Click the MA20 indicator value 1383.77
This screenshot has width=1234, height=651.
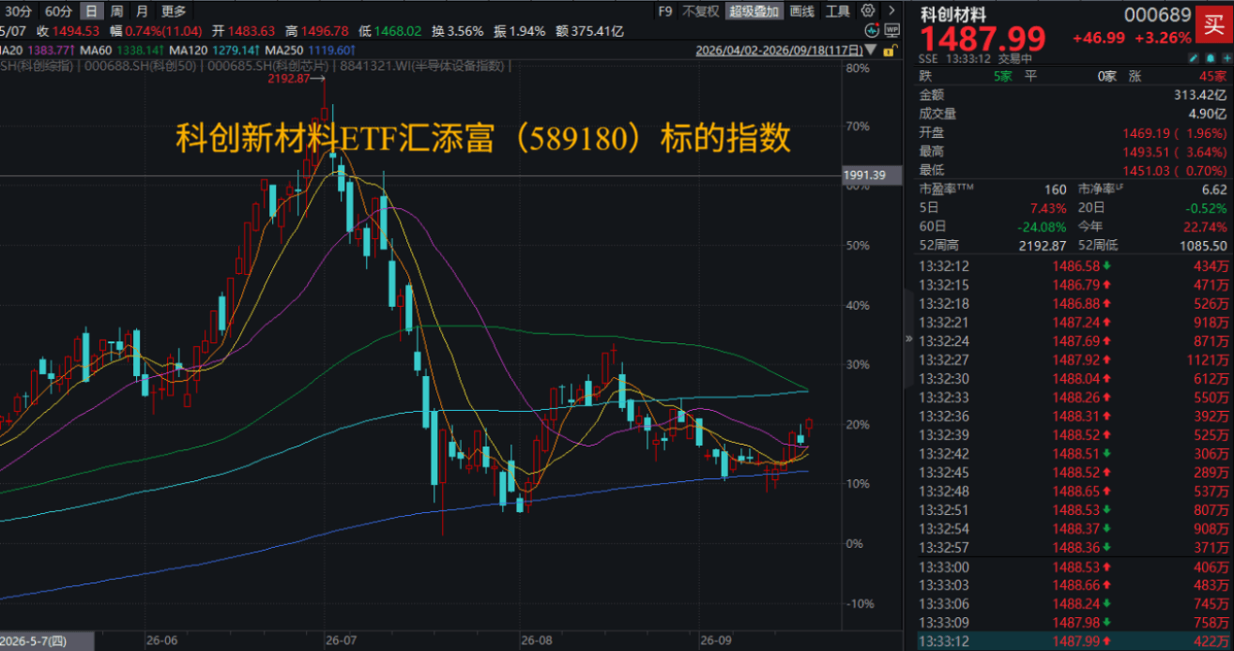(x=53, y=49)
